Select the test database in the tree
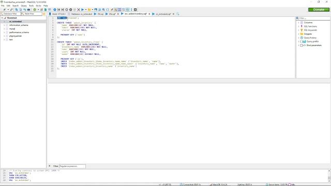The width and height of the screenshot is (331, 186). pyautogui.click(x=11, y=39)
